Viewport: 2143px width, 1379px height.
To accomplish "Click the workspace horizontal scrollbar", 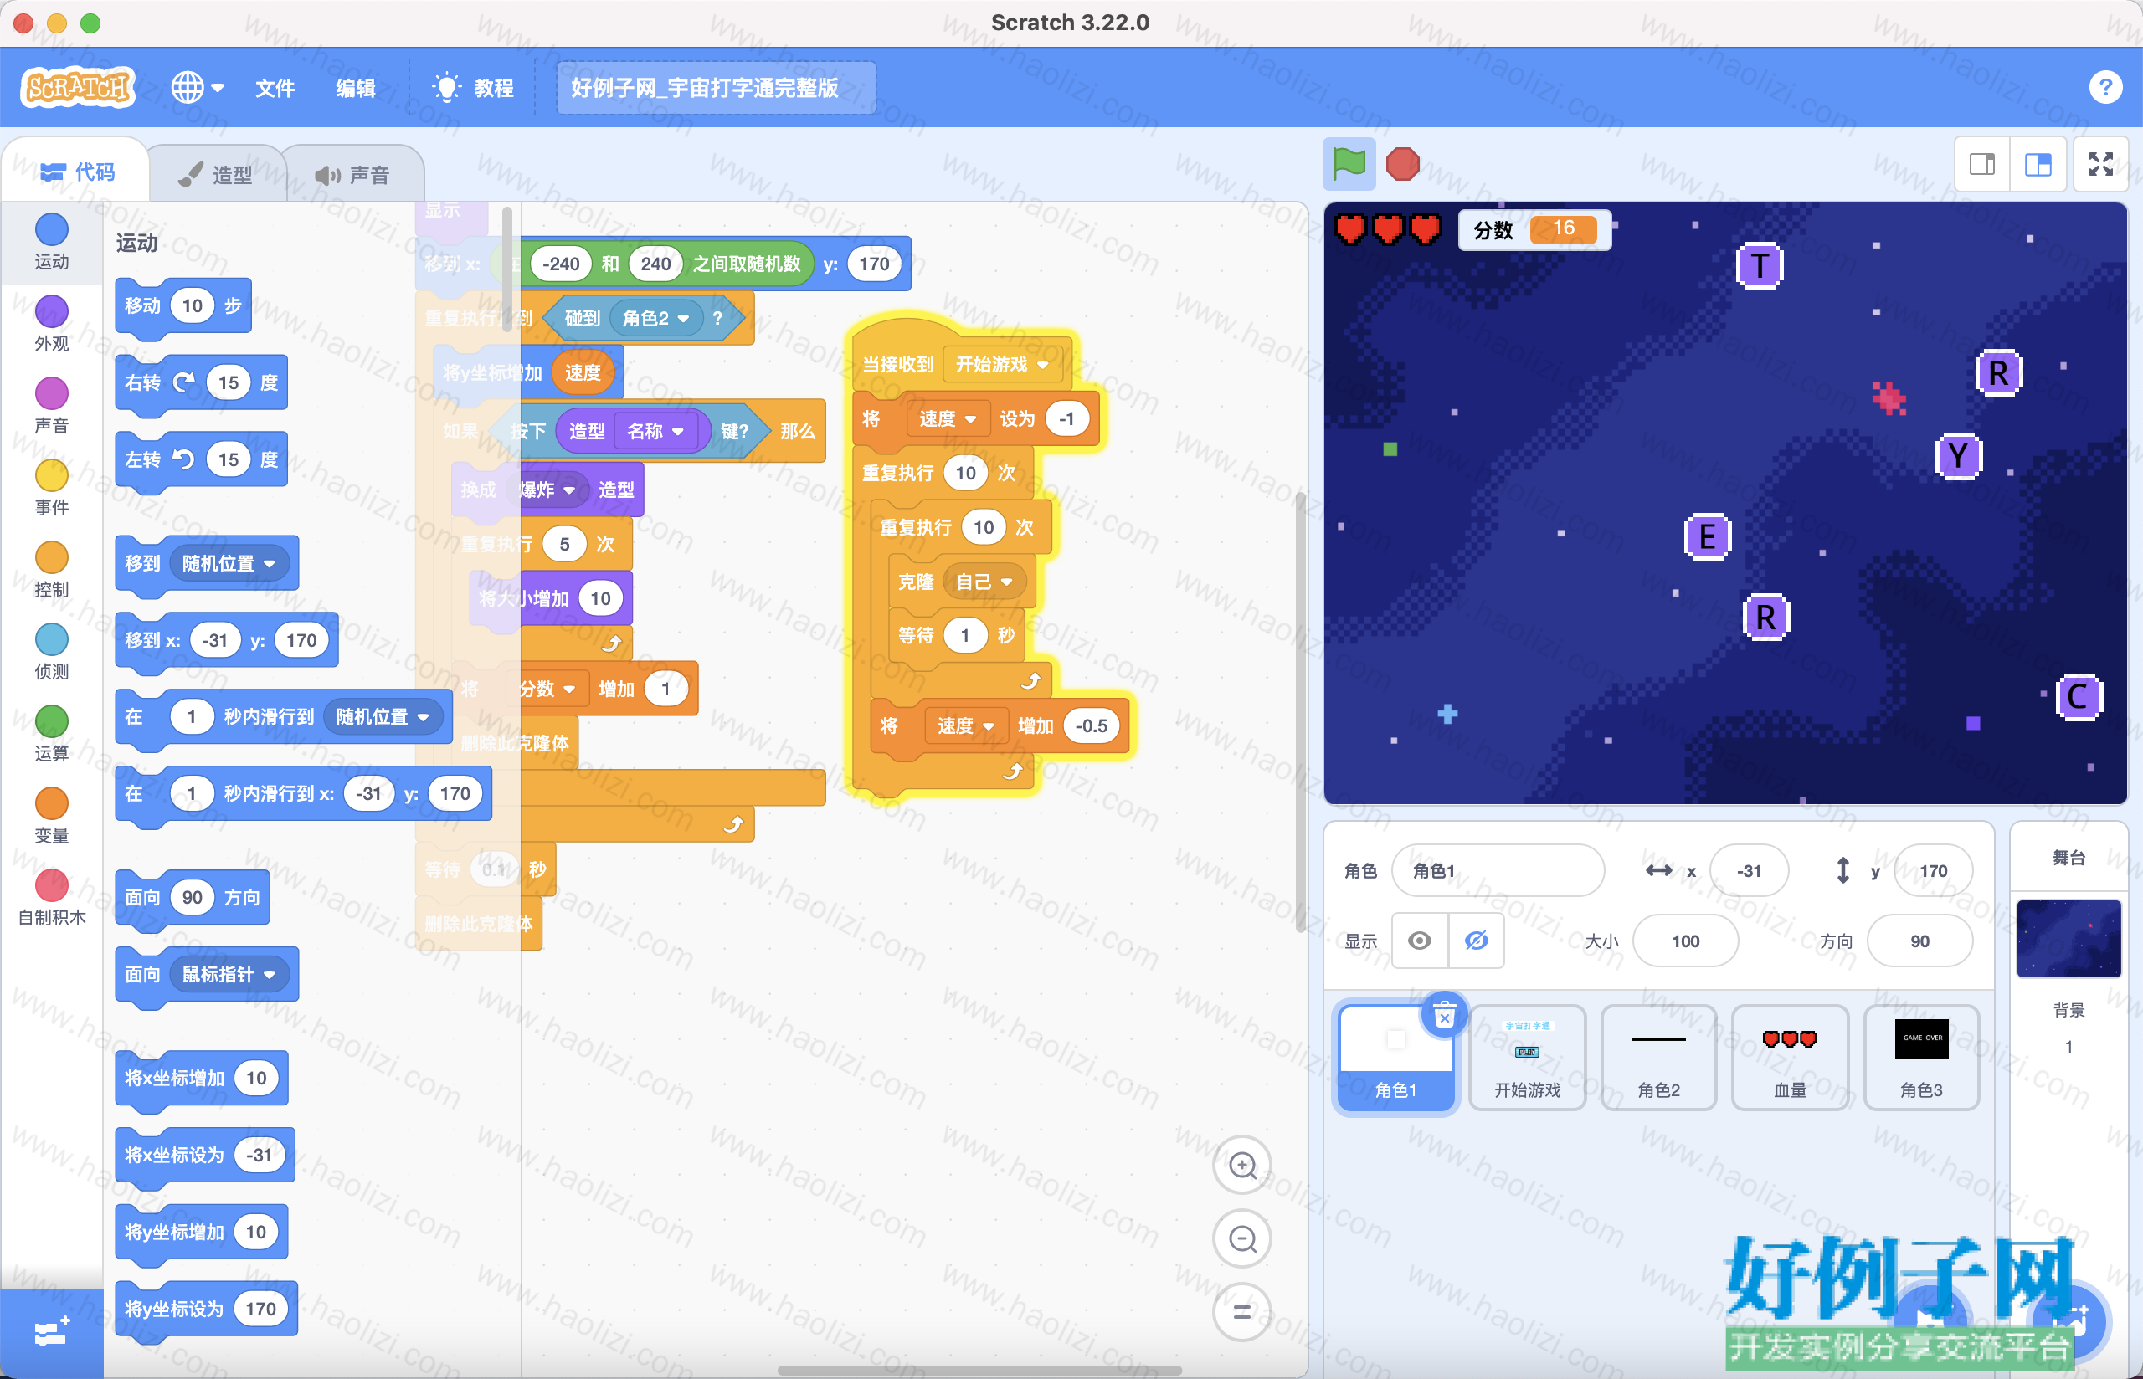I will click(x=979, y=1370).
